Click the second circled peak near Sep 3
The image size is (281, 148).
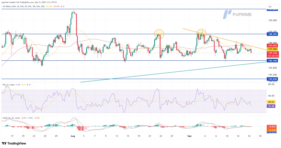coord(201,33)
